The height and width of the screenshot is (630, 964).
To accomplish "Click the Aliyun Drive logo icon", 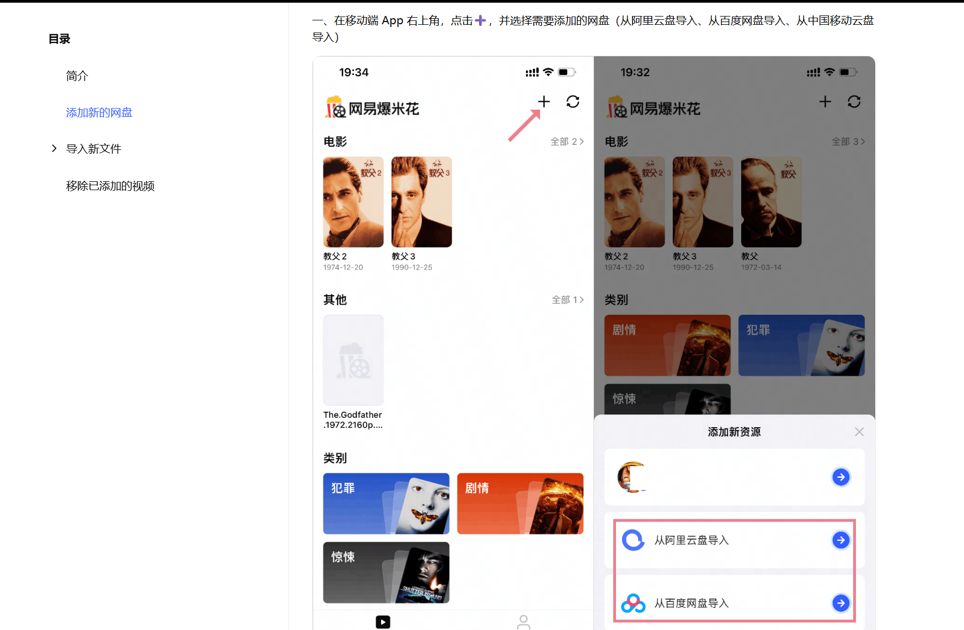I will point(633,540).
